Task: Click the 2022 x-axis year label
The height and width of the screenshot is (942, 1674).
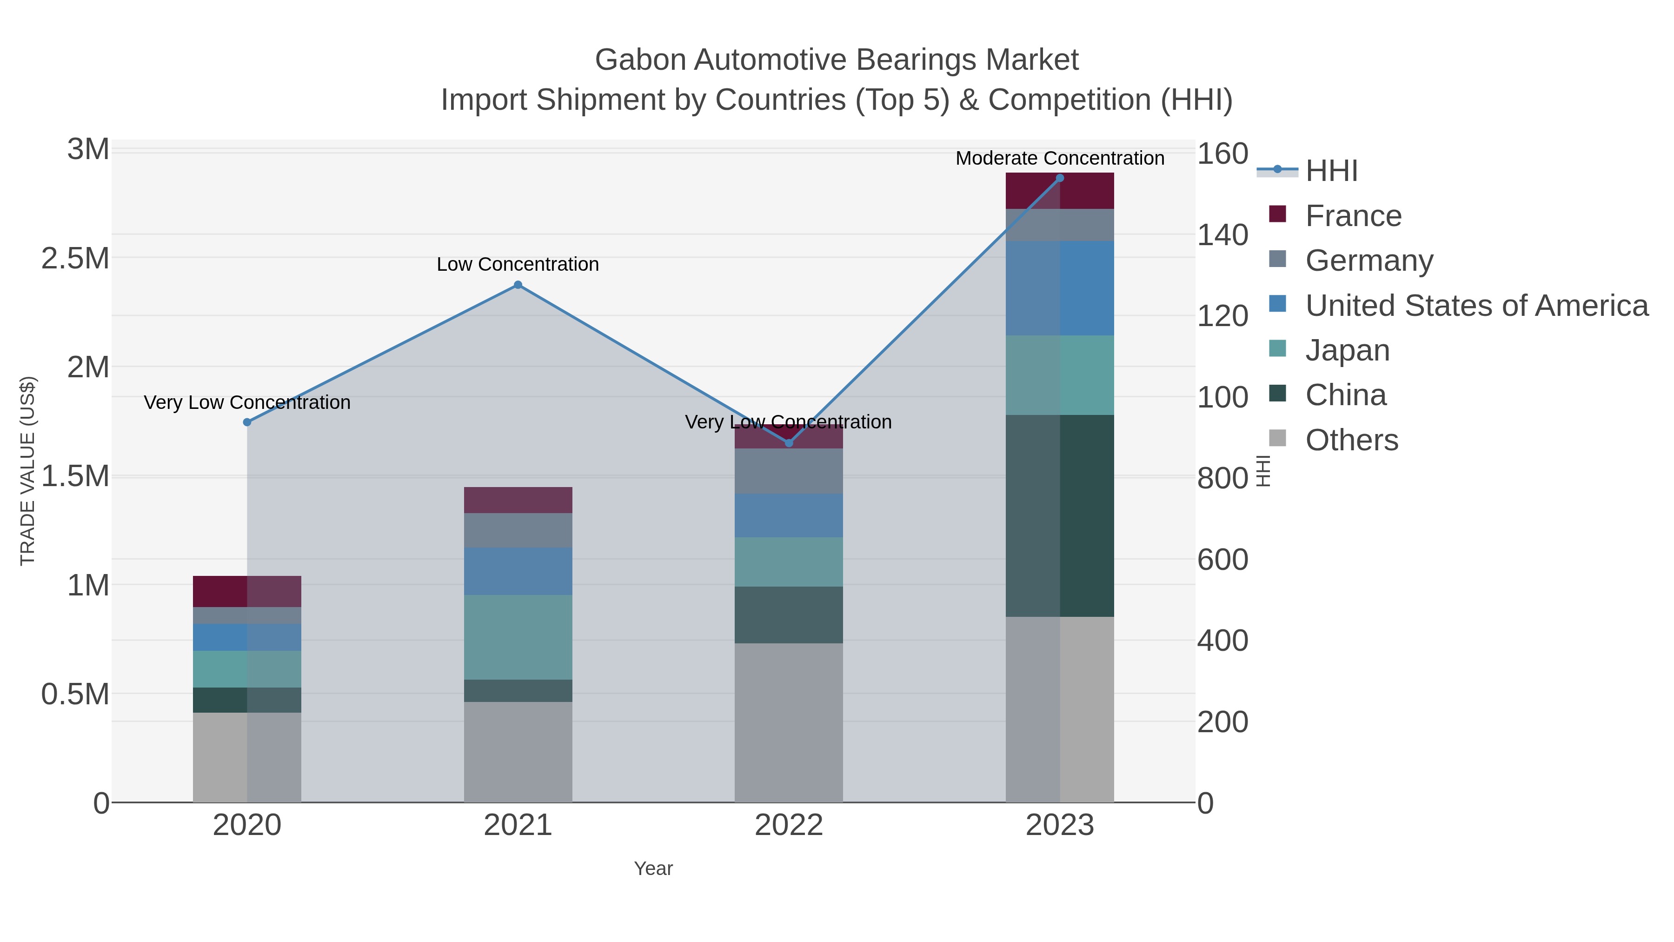Action: (x=789, y=826)
